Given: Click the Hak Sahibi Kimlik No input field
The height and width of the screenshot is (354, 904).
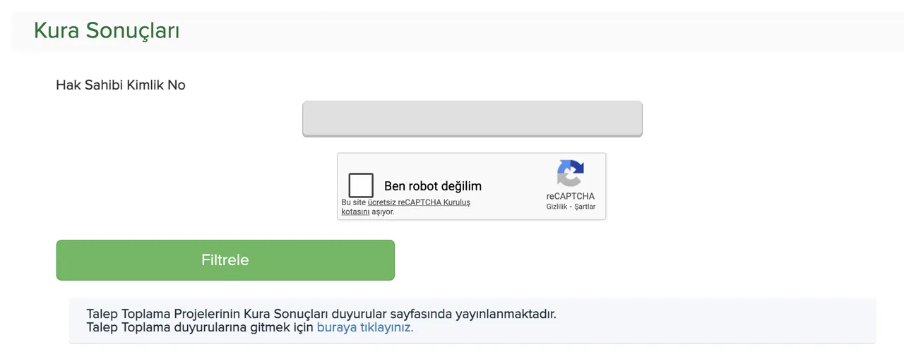Looking at the screenshot, I should click(472, 118).
